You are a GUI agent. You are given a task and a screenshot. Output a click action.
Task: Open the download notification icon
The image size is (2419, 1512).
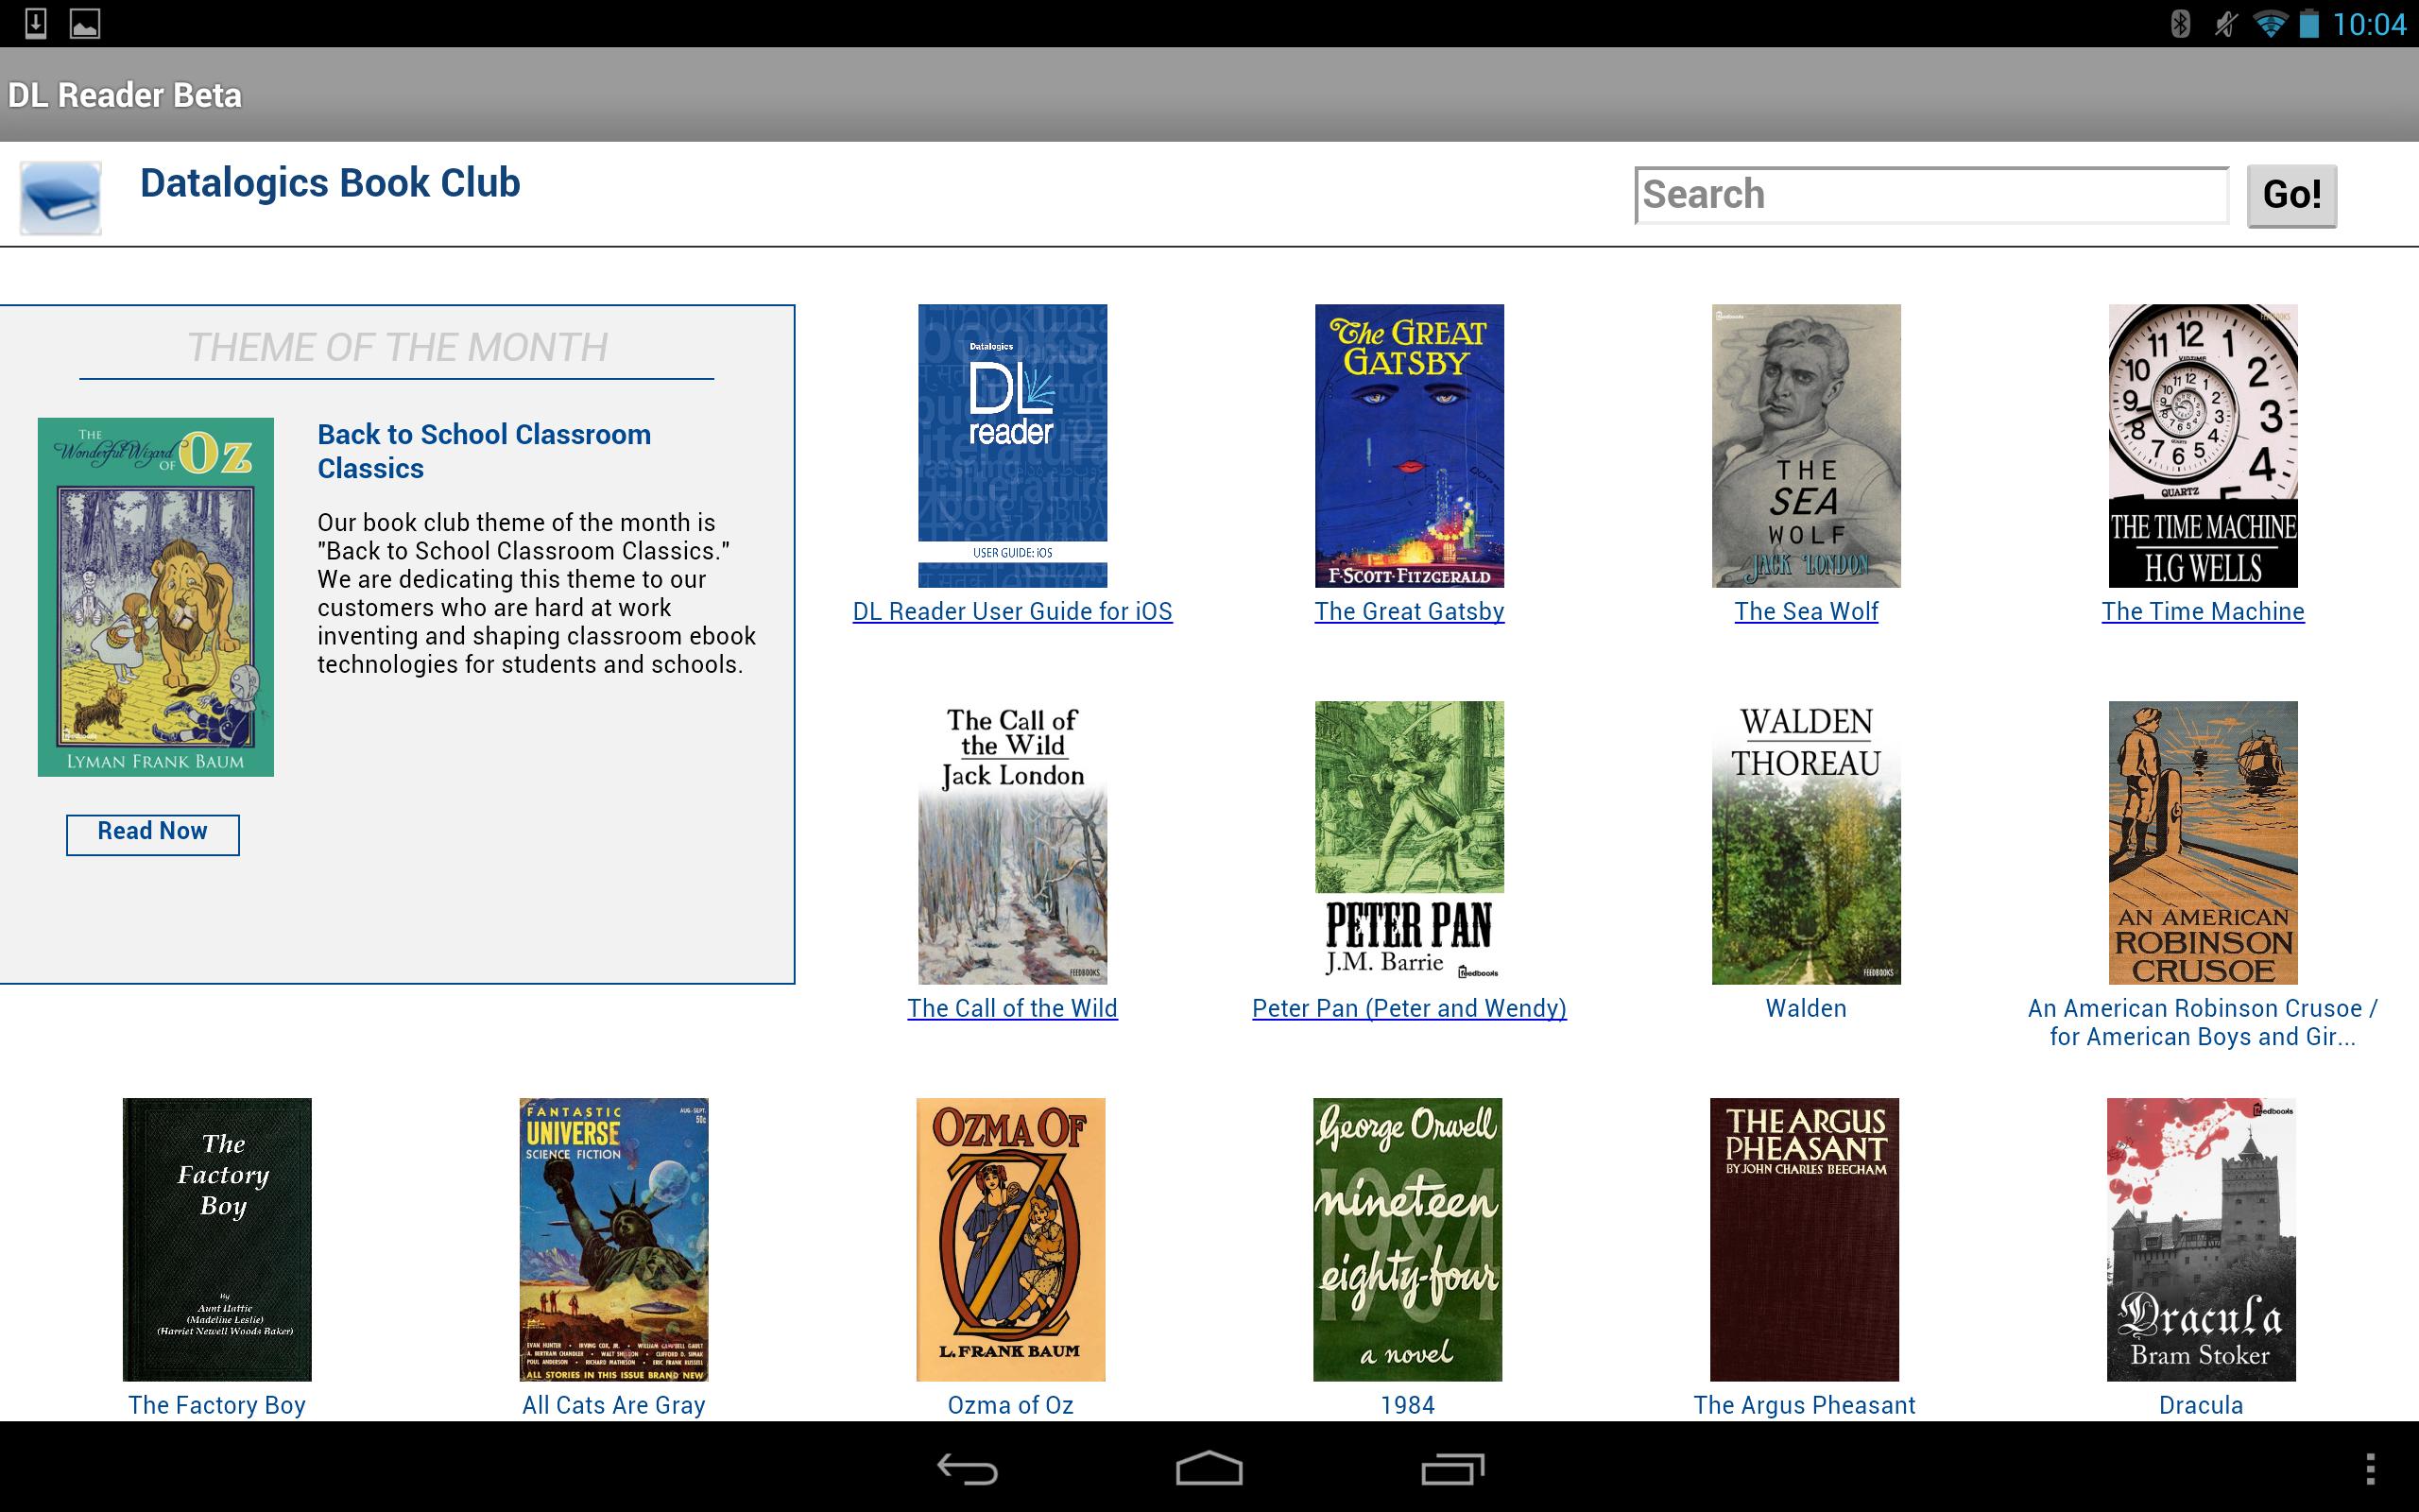click(x=35, y=23)
